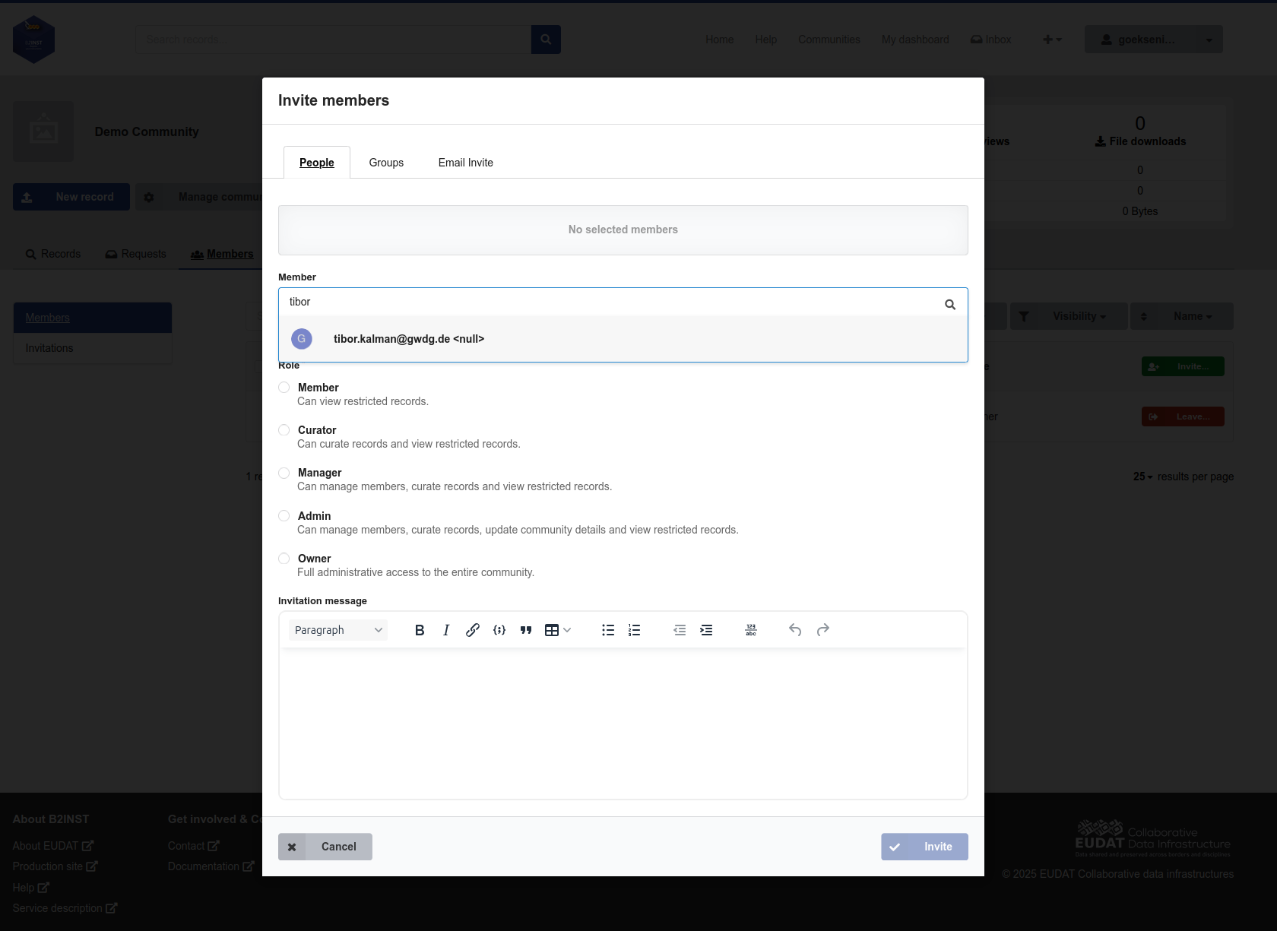Screen dimensions: 1277x931
Task: Select tibor.kalman@gwdg.de suggestion
Action: pos(623,339)
